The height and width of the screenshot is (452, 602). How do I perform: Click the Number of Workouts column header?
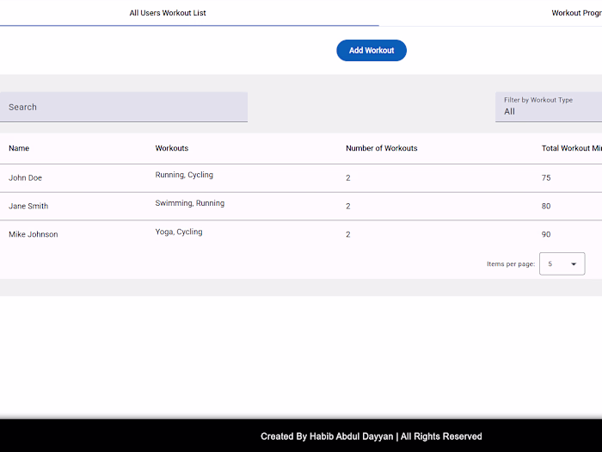381,148
